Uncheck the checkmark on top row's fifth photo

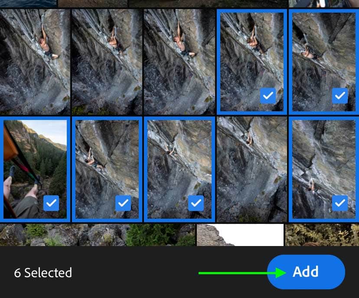[x=340, y=96]
